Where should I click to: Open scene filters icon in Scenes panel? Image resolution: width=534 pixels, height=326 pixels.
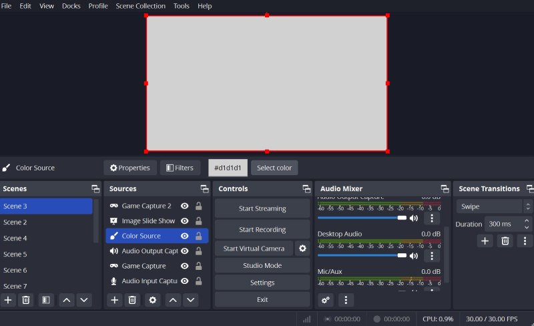pyautogui.click(x=45, y=300)
